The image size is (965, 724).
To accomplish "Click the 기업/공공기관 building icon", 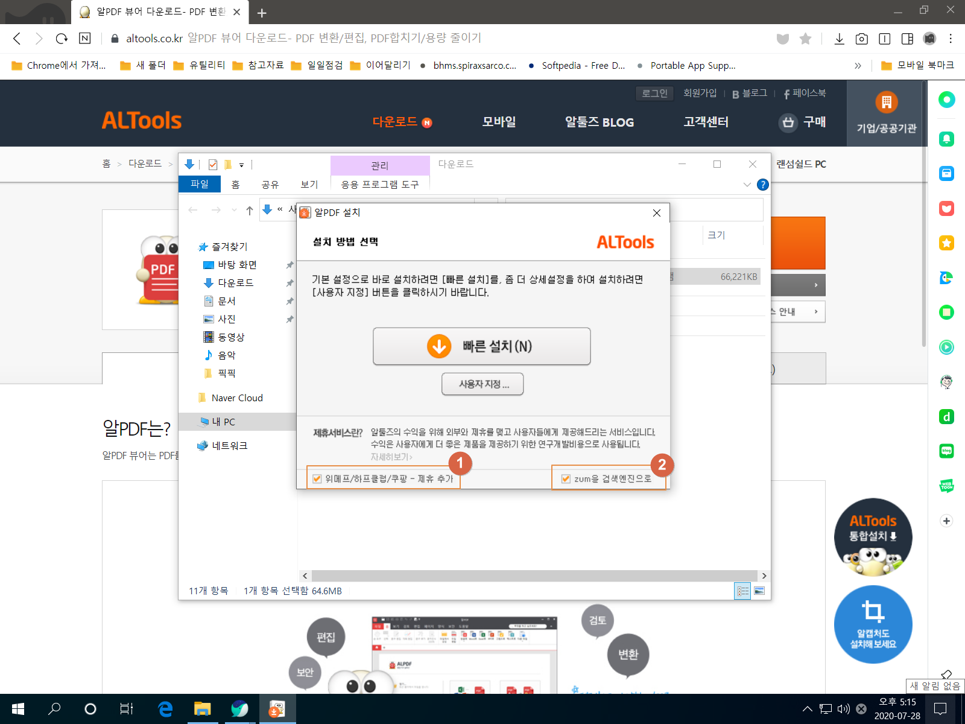I will (886, 103).
